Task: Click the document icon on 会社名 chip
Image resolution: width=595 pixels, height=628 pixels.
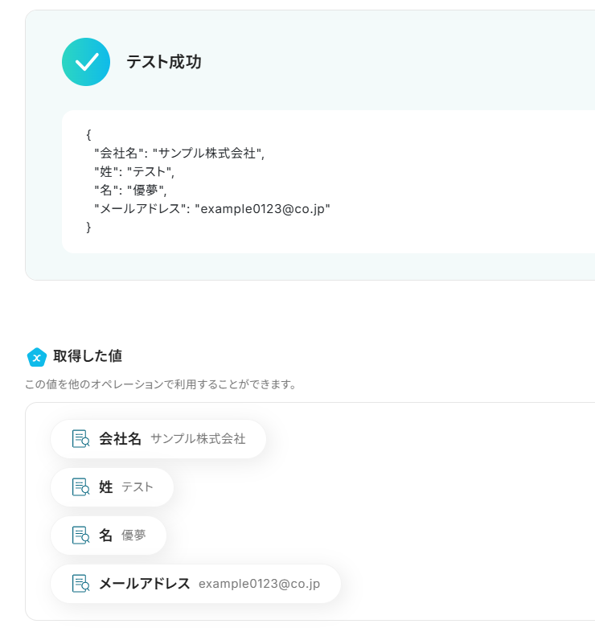Action: tap(80, 439)
